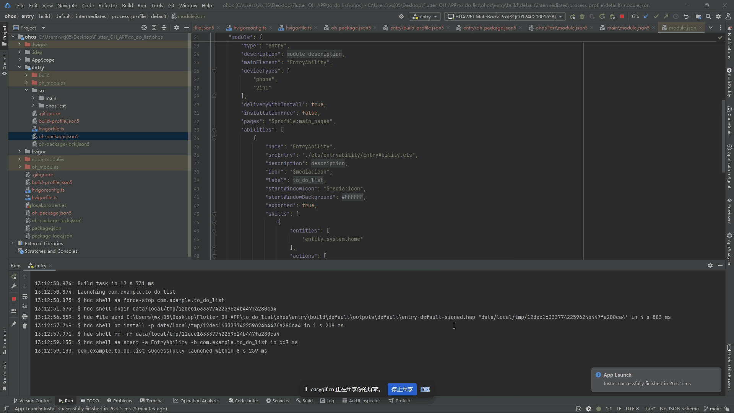The image size is (734, 413).
Task: Click the blue 停止共享 button
Action: point(402,389)
